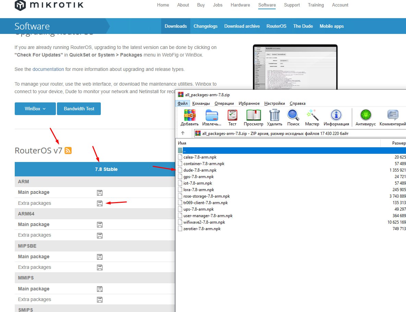Download MMIPS Extra packages floppy icon
Viewport: 406px width, 312px height.
click(x=100, y=300)
